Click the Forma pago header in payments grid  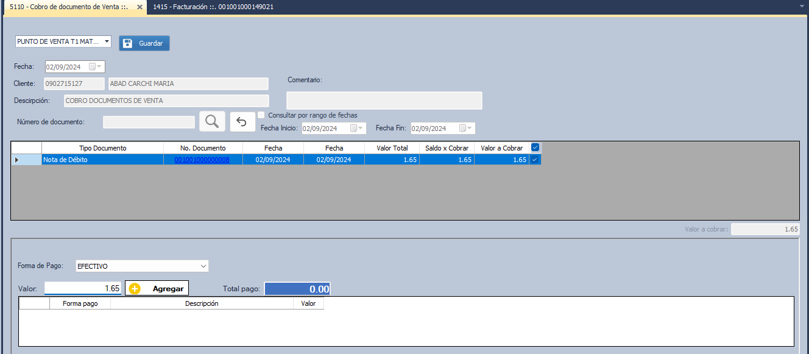click(80, 303)
